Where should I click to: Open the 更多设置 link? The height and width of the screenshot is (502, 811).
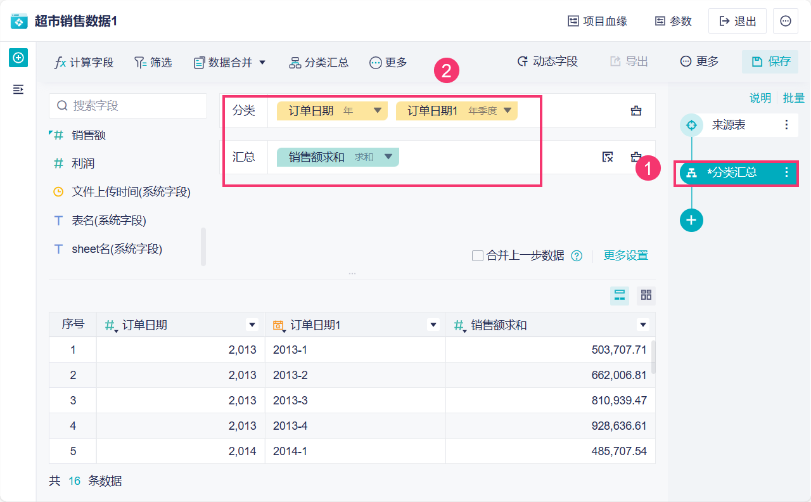[x=626, y=255]
